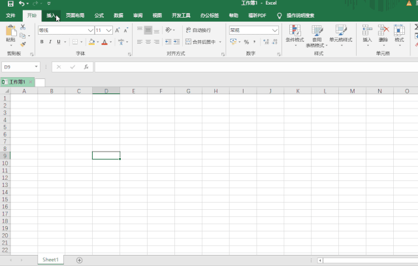
Task: Toggle middle vertical alignment
Action: pyautogui.click(x=148, y=30)
